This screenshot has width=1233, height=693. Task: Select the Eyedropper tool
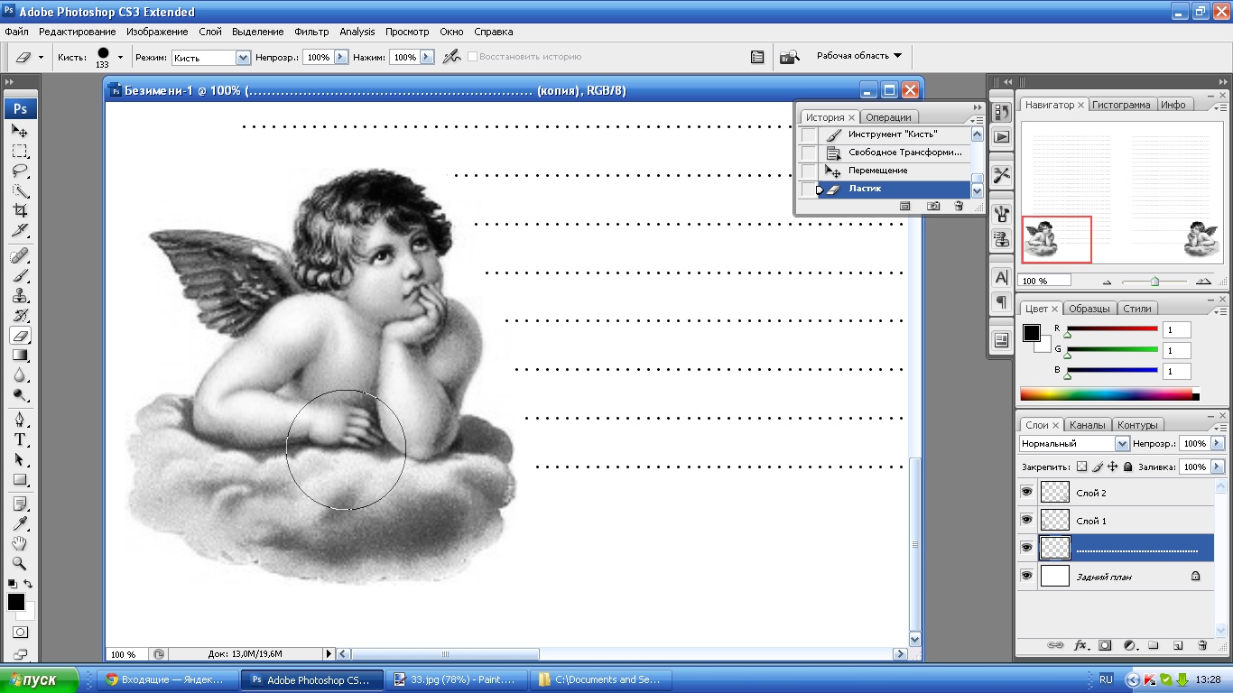19,523
